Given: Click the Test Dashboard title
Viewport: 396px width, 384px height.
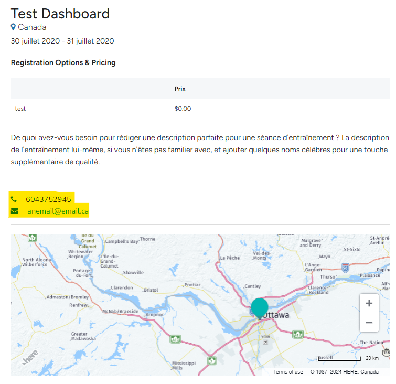Looking at the screenshot, I should point(60,14).
